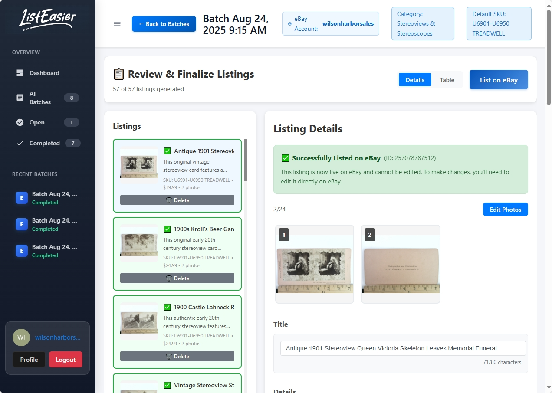
Task: Select the Antique 1901 Stereoview listing thumbnail
Action: (x=139, y=165)
